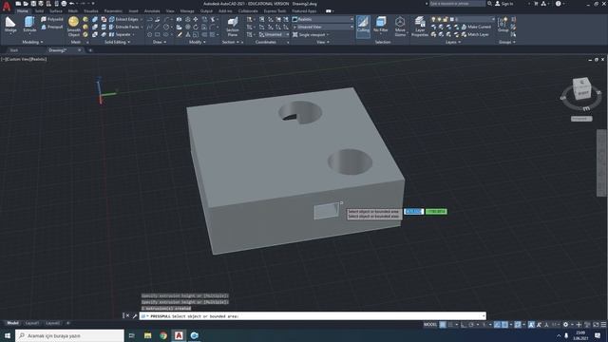This screenshot has height=342, width=608.
Task: Open the Single viewport dropdown
Action: (312, 34)
